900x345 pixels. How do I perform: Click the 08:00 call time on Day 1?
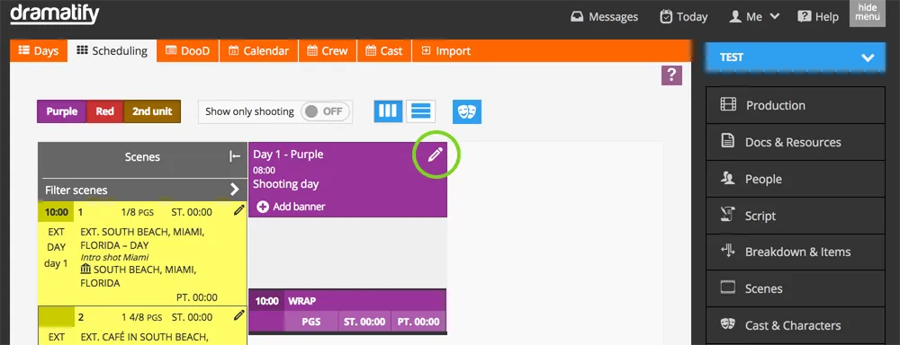click(x=264, y=170)
